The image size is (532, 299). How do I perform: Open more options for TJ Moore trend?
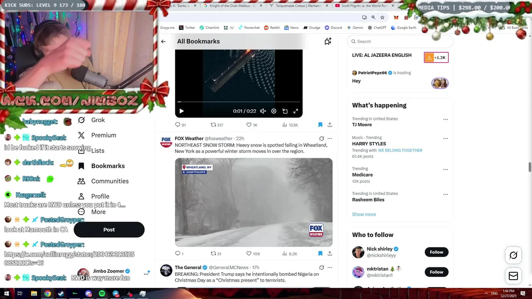tap(446, 119)
